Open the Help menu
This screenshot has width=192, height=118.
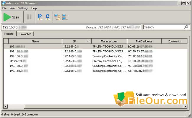tap(34, 8)
